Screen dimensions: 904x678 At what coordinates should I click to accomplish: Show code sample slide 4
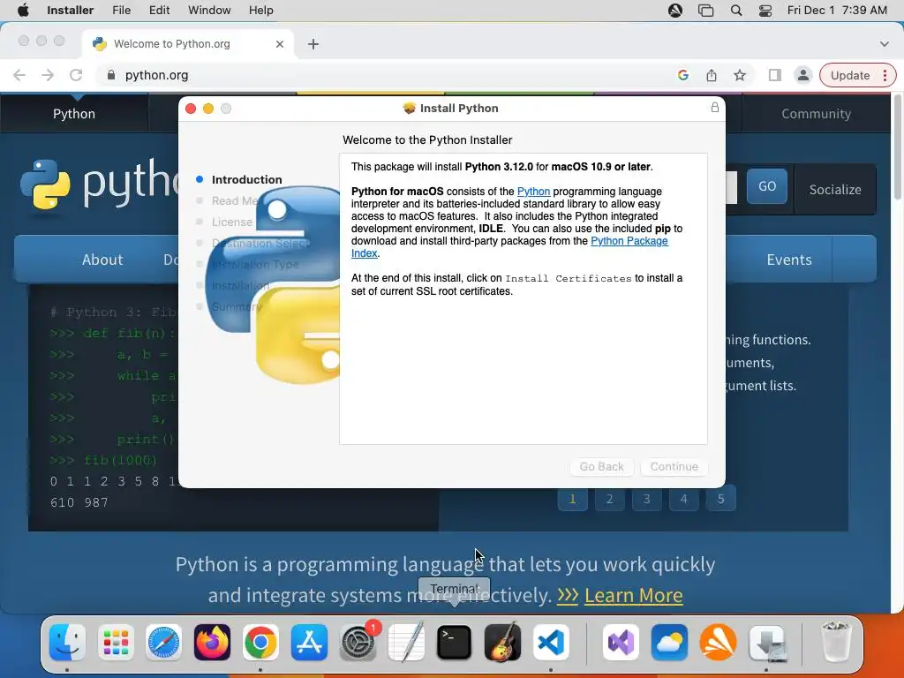point(683,499)
